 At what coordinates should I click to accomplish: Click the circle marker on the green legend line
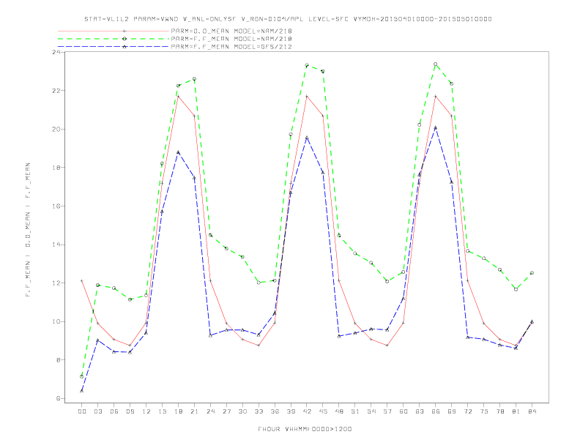pyautogui.click(x=124, y=39)
